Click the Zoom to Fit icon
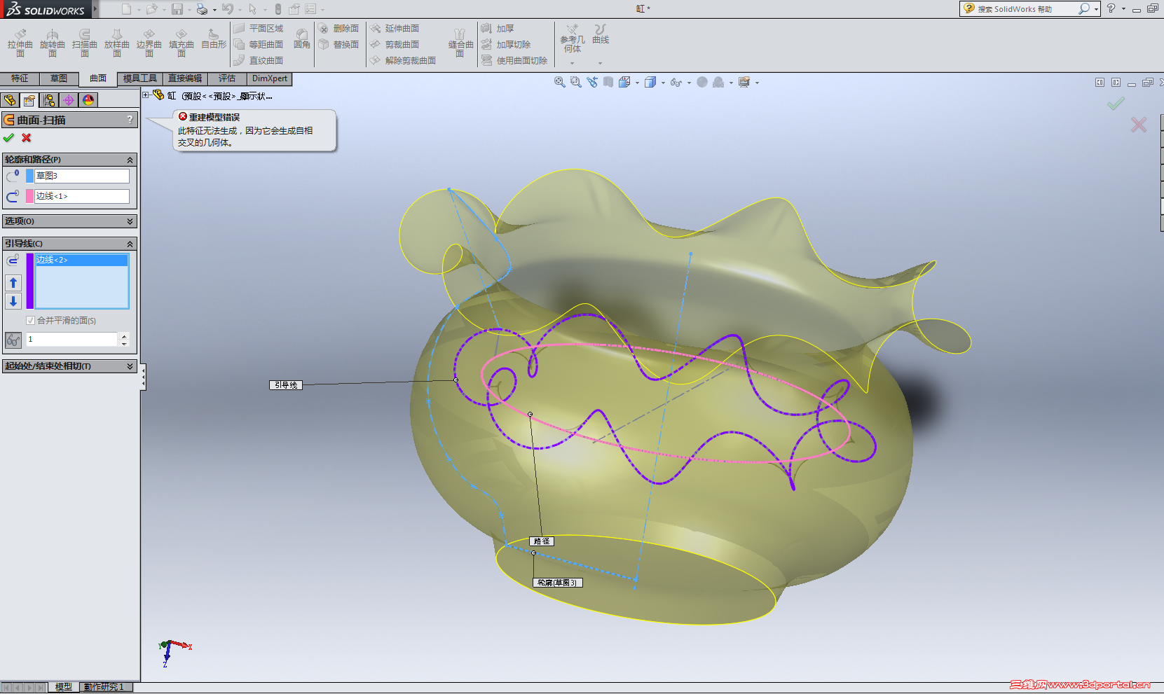The height and width of the screenshot is (694, 1164). point(559,82)
